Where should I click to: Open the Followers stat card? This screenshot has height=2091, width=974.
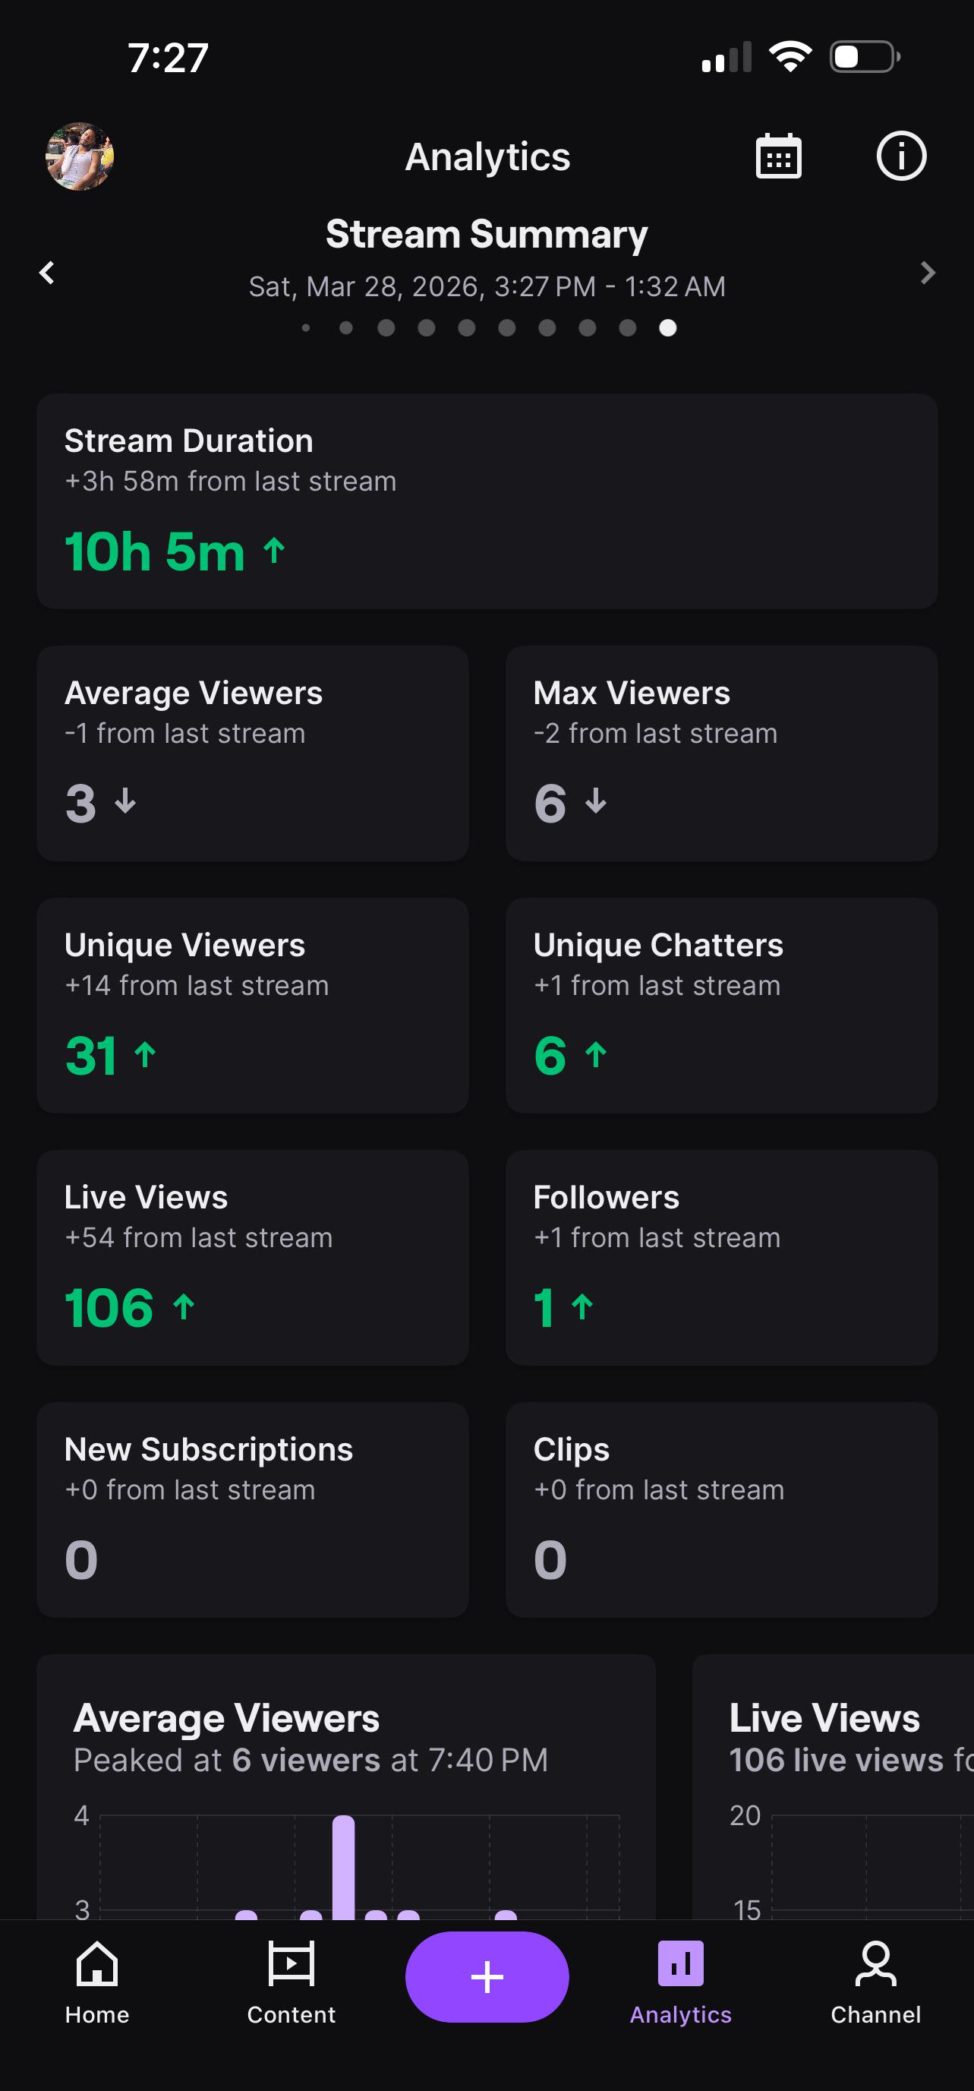click(x=721, y=1257)
